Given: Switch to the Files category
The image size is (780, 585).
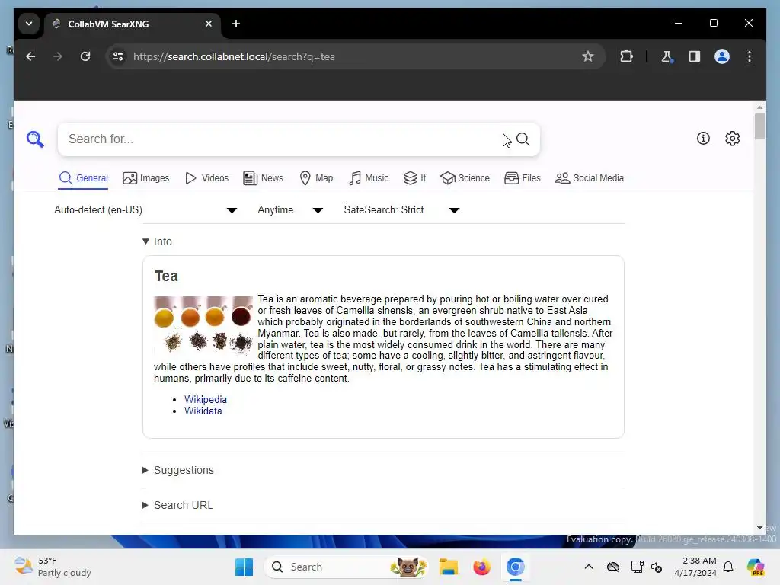Looking at the screenshot, I should coord(523,178).
